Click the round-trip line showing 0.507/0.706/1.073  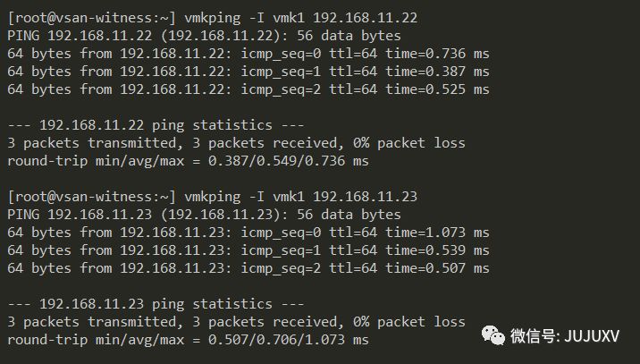(189, 341)
